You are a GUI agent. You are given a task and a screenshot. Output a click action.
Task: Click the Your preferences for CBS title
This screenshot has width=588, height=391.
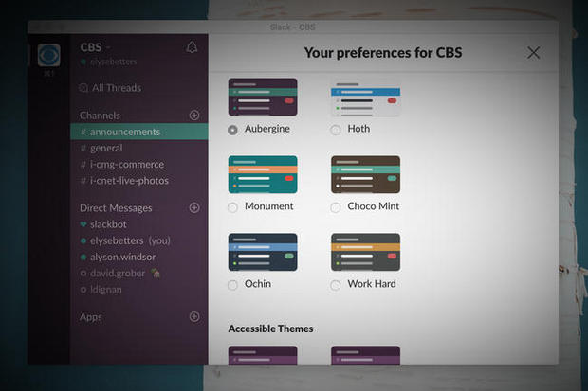click(383, 53)
